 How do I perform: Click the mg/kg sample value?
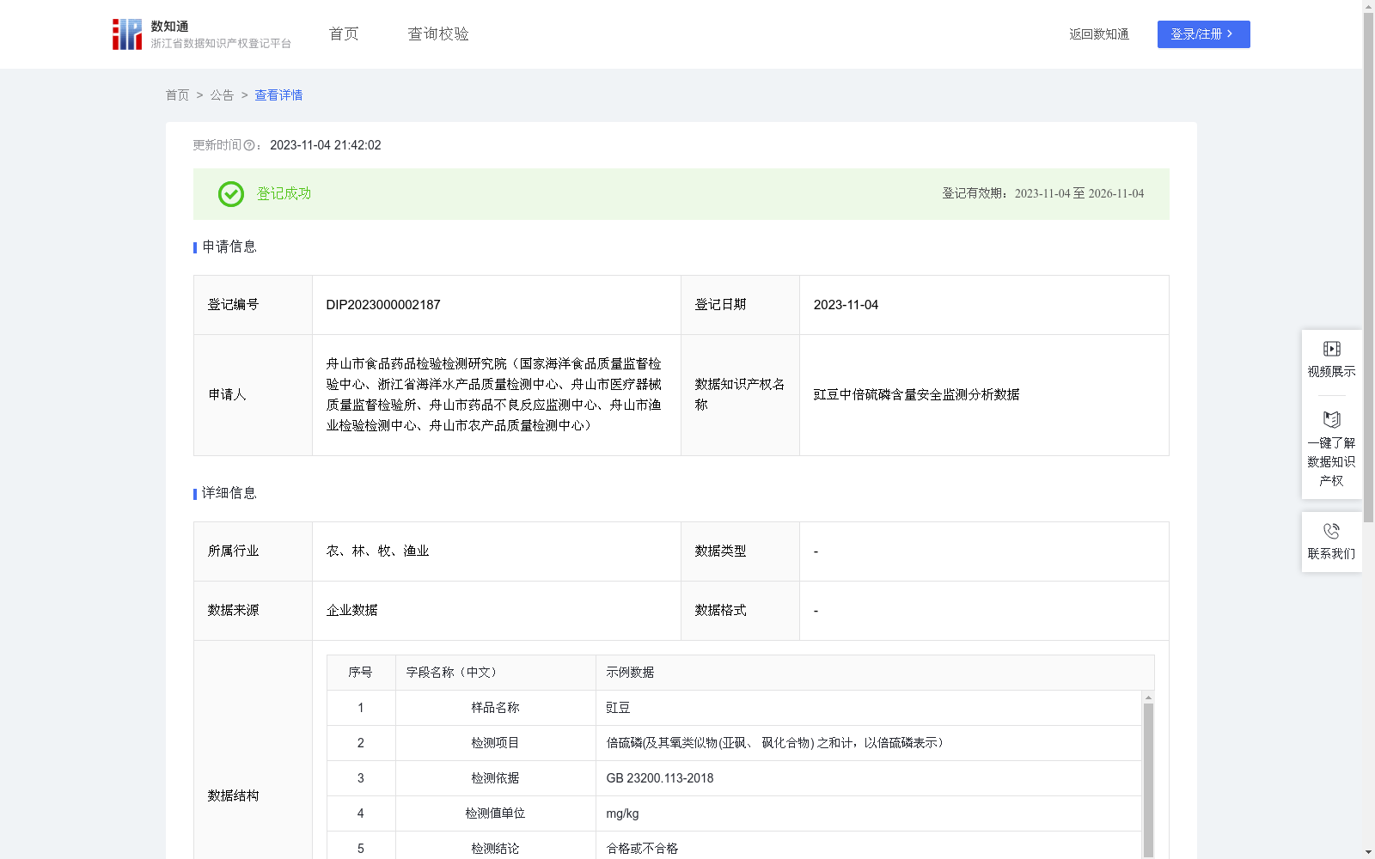point(622,813)
